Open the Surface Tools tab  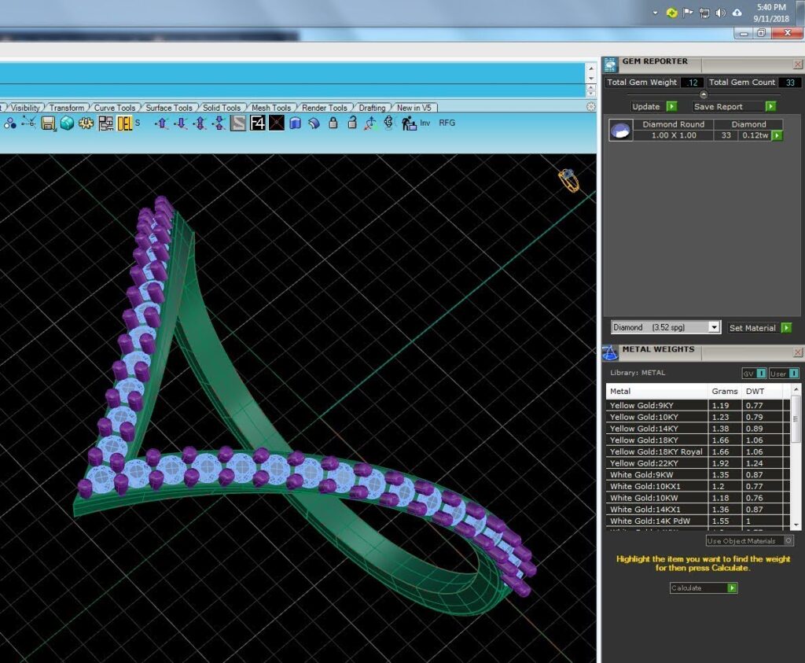pyautogui.click(x=169, y=108)
